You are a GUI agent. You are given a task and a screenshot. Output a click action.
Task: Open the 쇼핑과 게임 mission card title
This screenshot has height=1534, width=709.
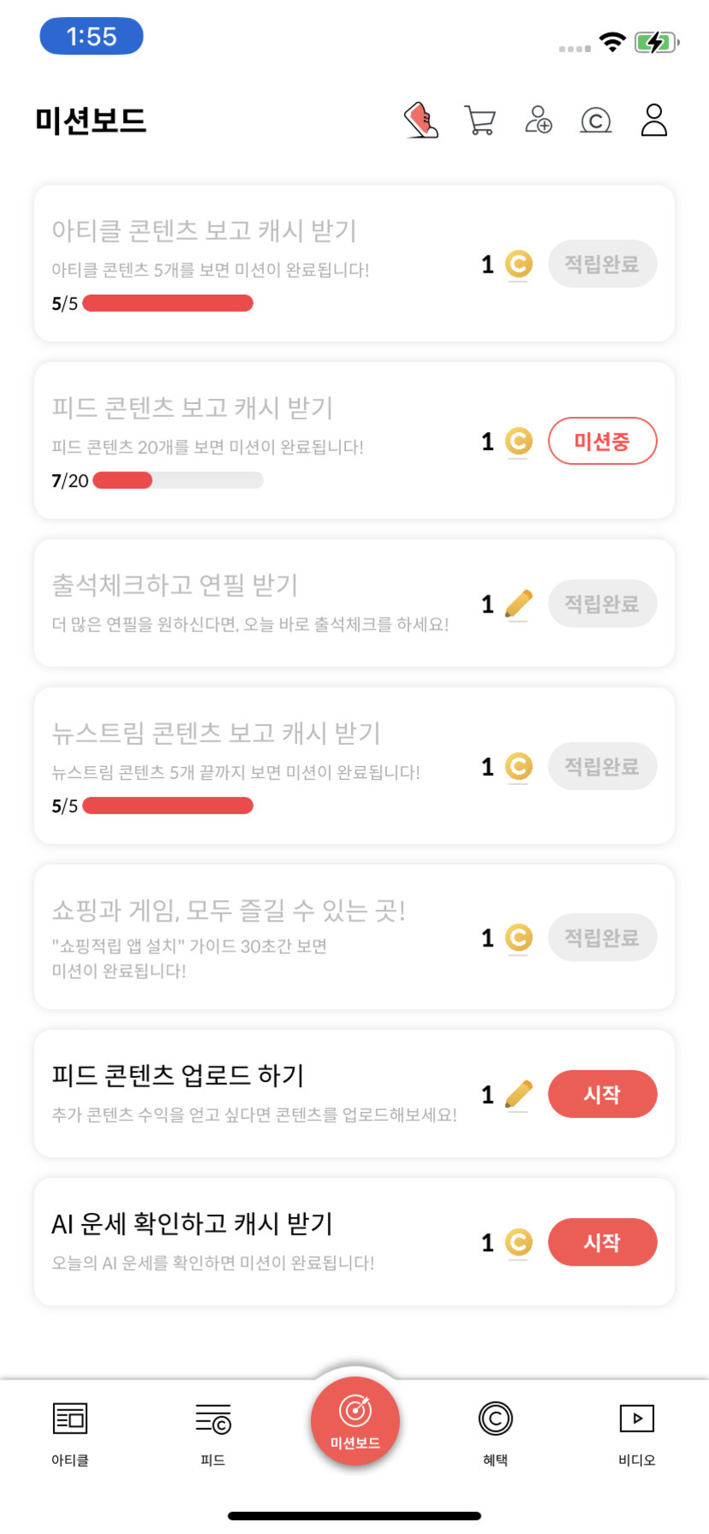tap(229, 910)
